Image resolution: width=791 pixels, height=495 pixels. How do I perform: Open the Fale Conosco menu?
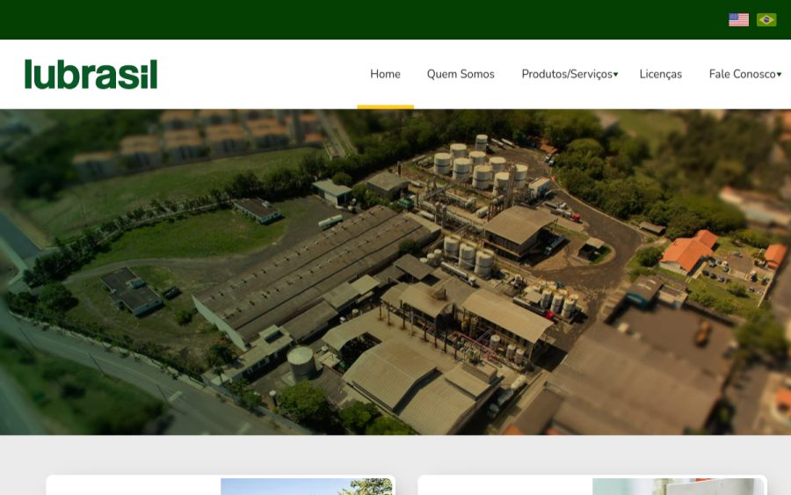point(742,74)
